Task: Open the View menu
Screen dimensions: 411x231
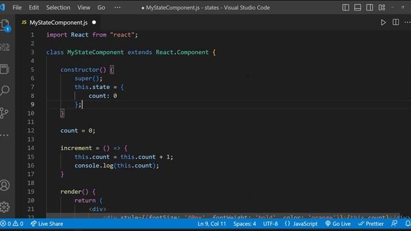Action: (83, 8)
